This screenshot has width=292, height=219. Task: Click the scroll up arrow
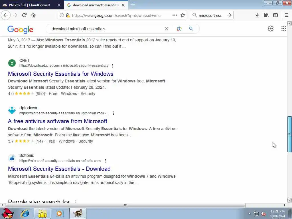[290, 24]
